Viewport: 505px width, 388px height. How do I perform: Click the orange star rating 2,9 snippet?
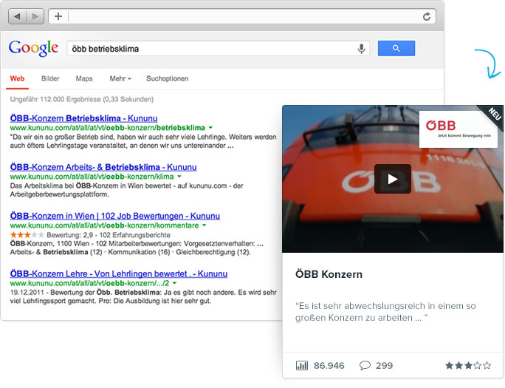tap(27, 235)
